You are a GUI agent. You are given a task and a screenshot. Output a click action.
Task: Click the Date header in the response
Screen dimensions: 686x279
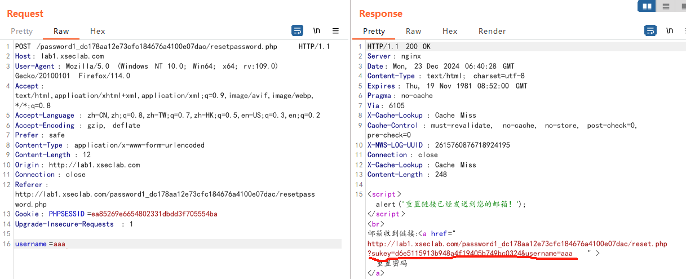441,66
